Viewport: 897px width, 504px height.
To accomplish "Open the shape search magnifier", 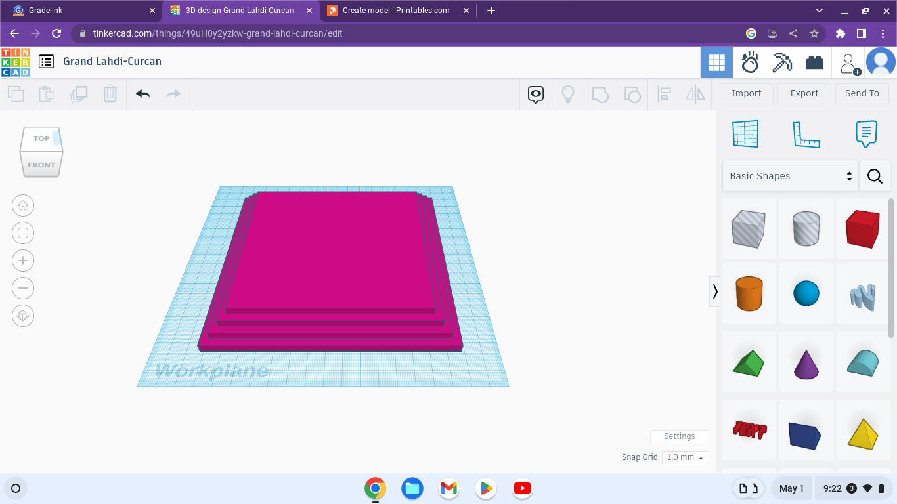I will pos(875,176).
